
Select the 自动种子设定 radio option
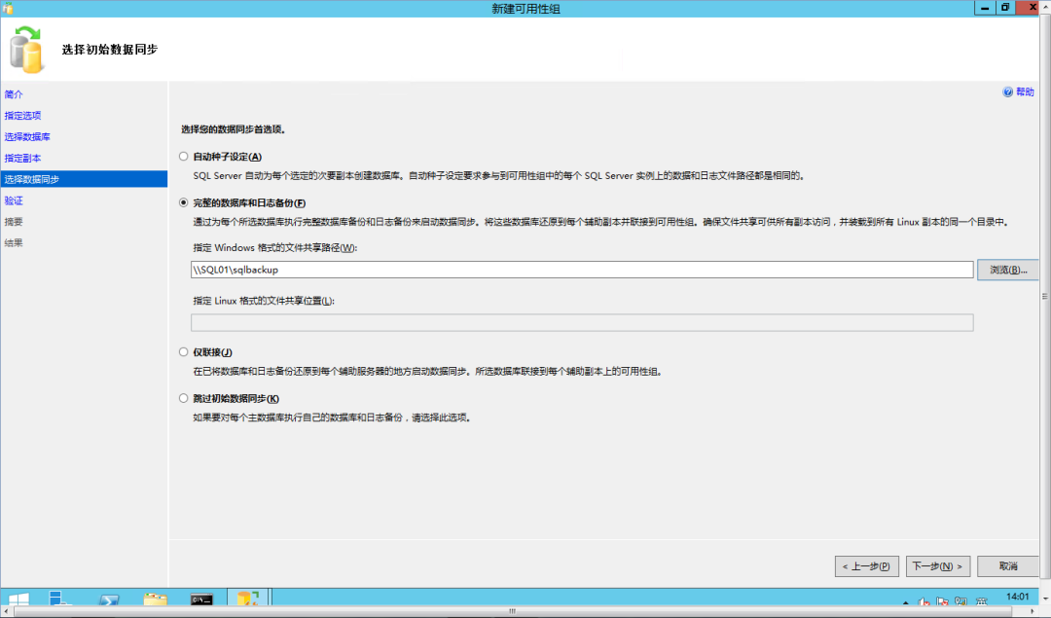[x=183, y=156]
